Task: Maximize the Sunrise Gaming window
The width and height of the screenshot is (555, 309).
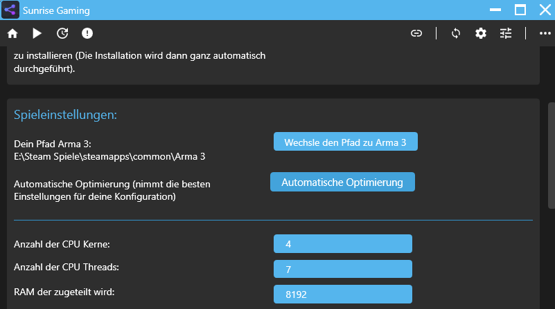Action: (x=520, y=10)
